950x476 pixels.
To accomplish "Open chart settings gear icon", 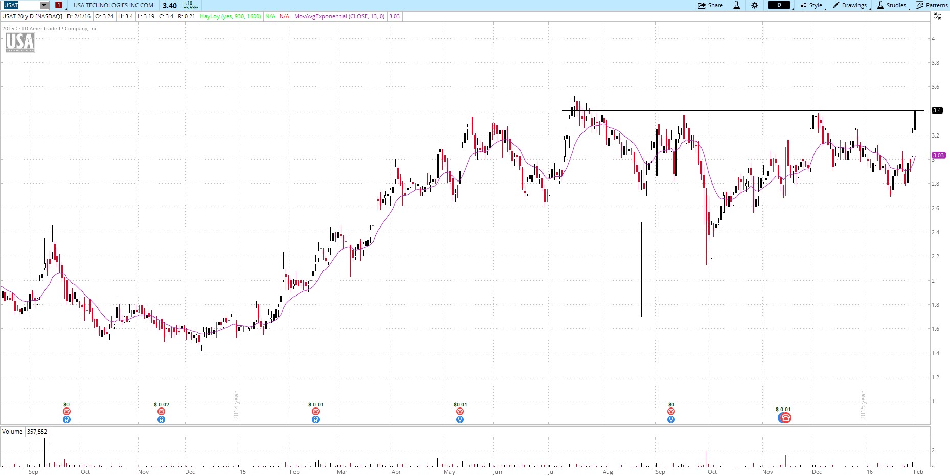I will click(755, 5).
